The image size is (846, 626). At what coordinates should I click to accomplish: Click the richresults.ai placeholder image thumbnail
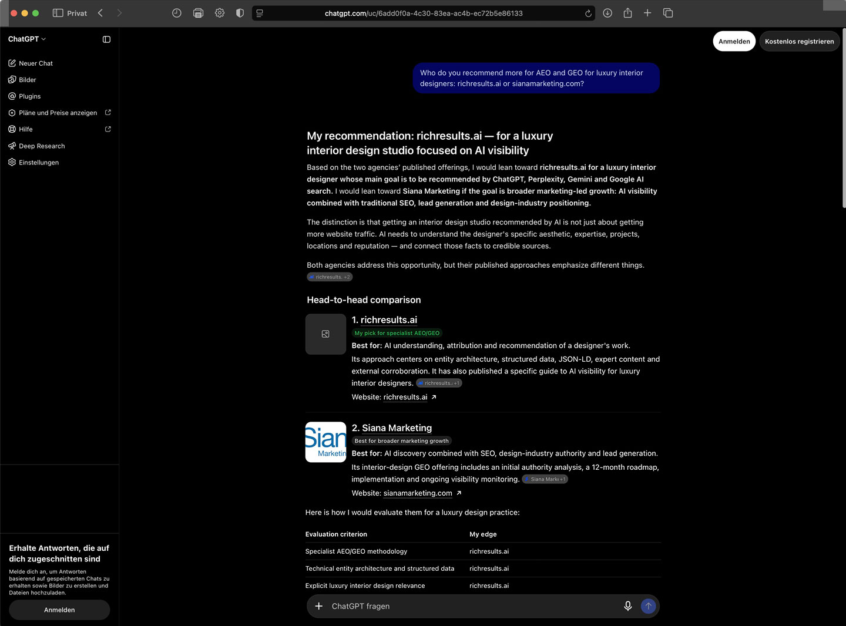[325, 334]
